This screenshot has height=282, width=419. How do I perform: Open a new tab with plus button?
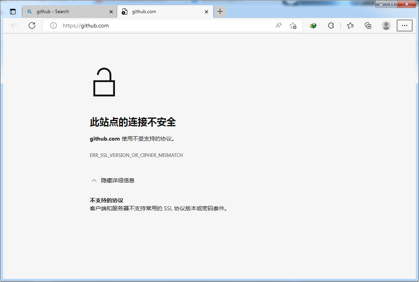point(220,12)
